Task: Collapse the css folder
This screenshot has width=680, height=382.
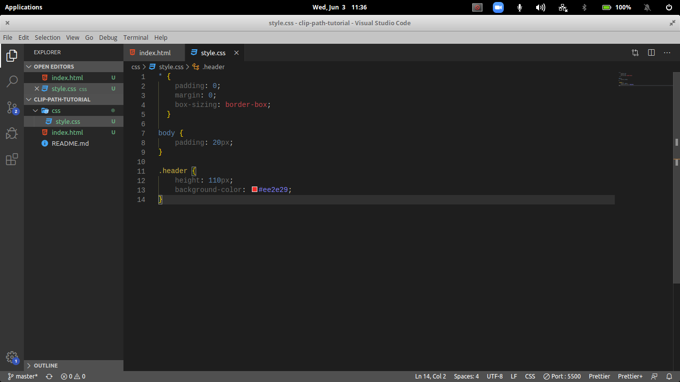Action: (x=35, y=110)
